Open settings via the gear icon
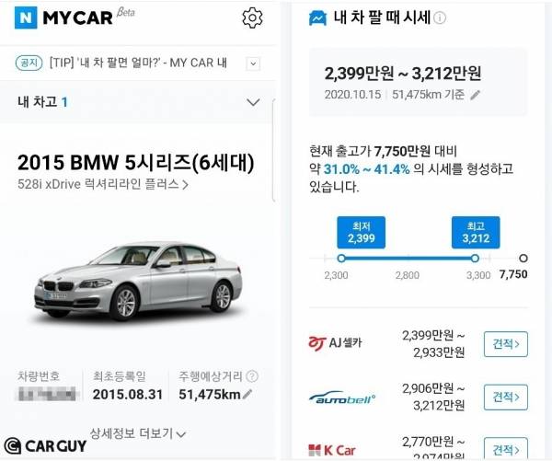The image size is (552, 461). pos(252,17)
